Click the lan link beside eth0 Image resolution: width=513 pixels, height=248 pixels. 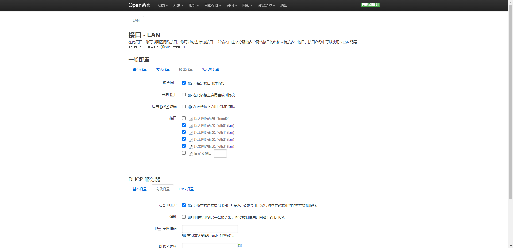click(x=231, y=126)
